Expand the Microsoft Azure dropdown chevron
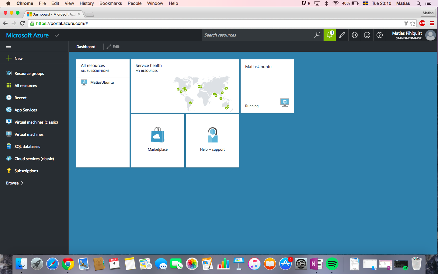Image resolution: width=438 pixels, height=274 pixels. coord(57,36)
